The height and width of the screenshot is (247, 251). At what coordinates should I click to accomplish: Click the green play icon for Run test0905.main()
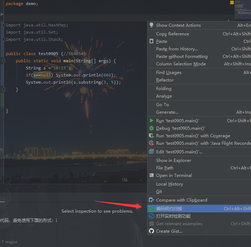tap(151, 120)
